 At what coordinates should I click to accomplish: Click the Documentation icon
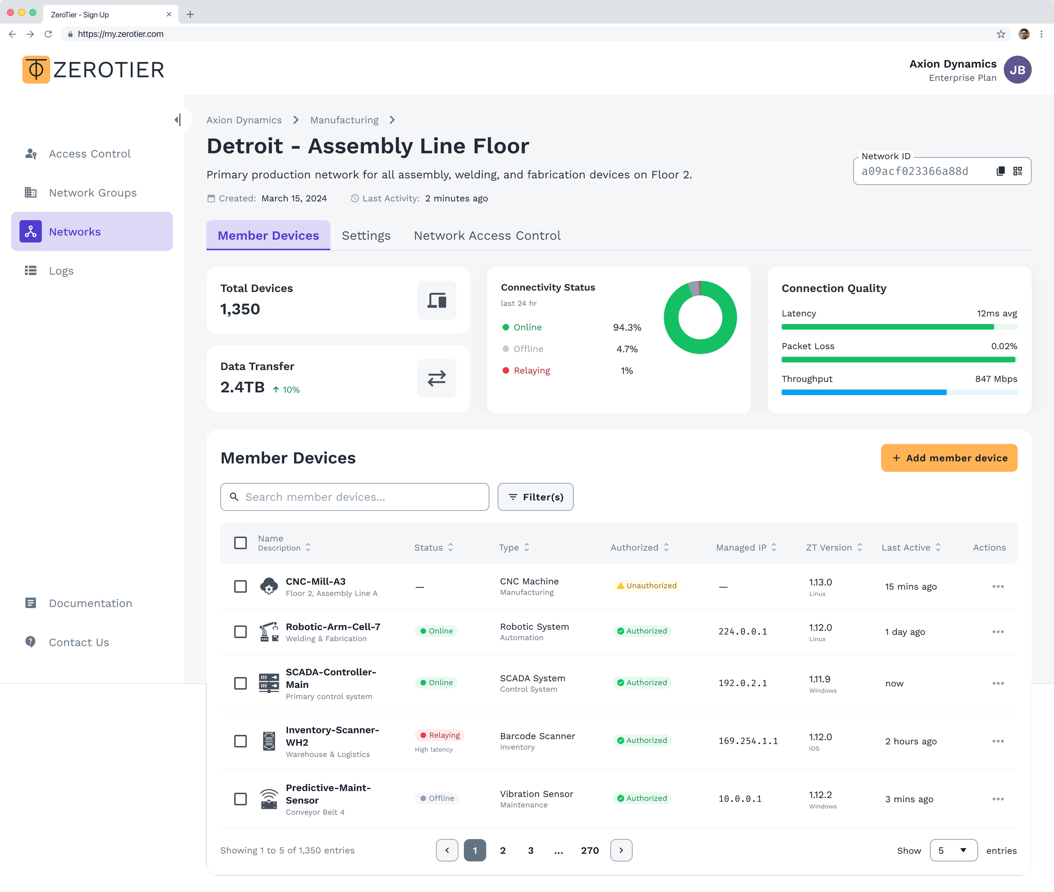click(31, 603)
